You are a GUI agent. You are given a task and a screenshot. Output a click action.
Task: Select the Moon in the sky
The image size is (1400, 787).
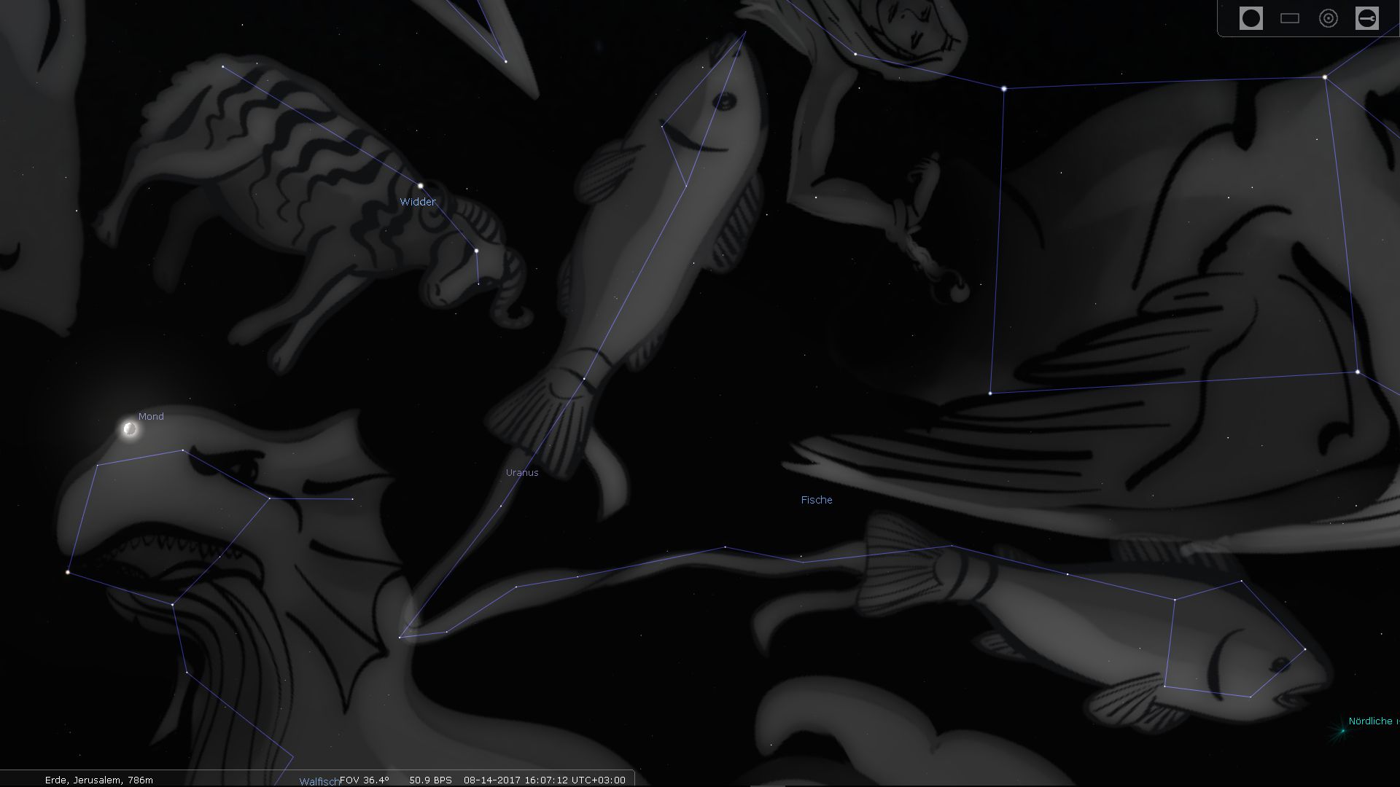[x=131, y=429]
